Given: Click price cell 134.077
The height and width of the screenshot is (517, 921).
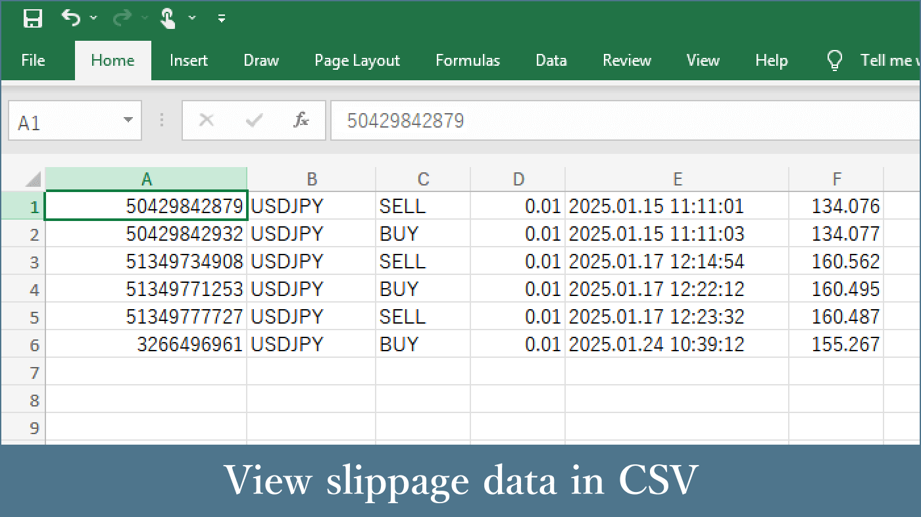Looking at the screenshot, I should tap(836, 234).
